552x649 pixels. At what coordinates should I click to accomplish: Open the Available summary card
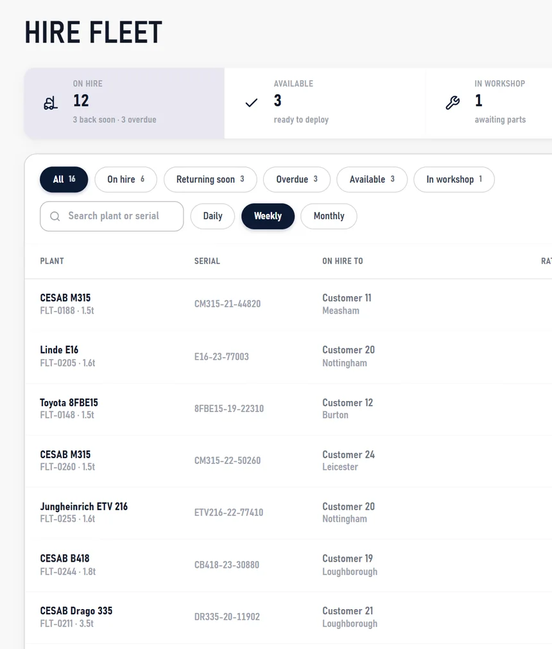(325, 103)
